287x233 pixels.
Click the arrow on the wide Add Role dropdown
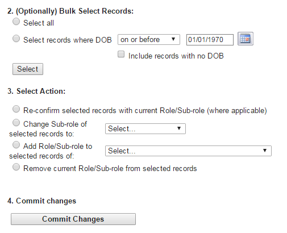(265, 151)
